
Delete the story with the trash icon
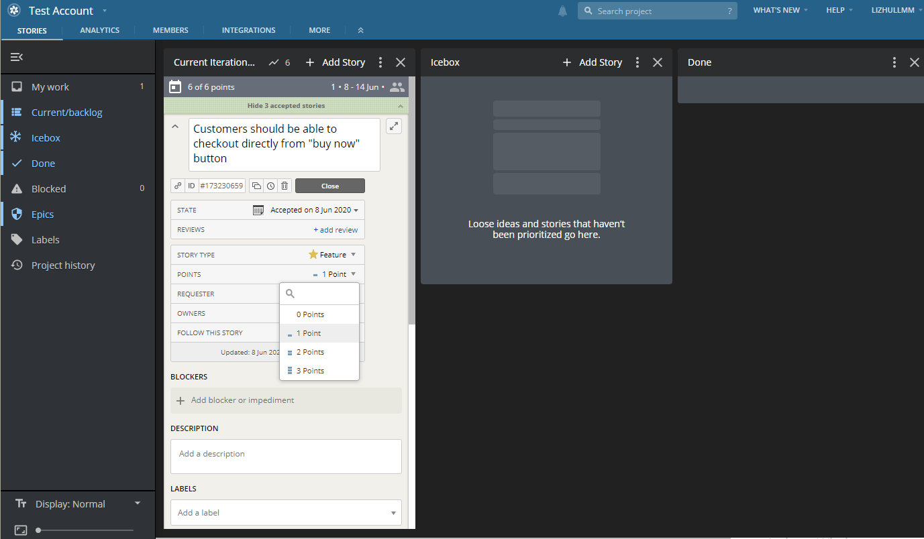285,186
